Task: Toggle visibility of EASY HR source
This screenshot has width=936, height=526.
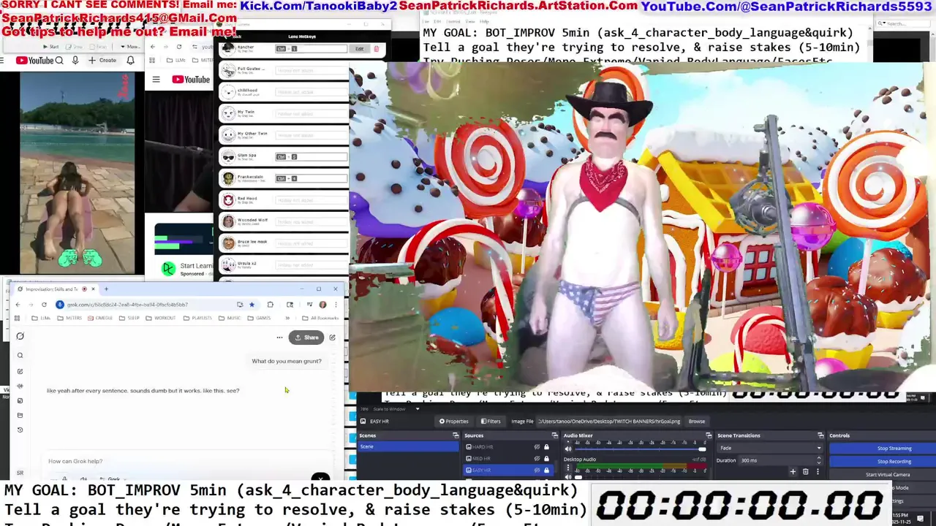Action: pos(537,470)
